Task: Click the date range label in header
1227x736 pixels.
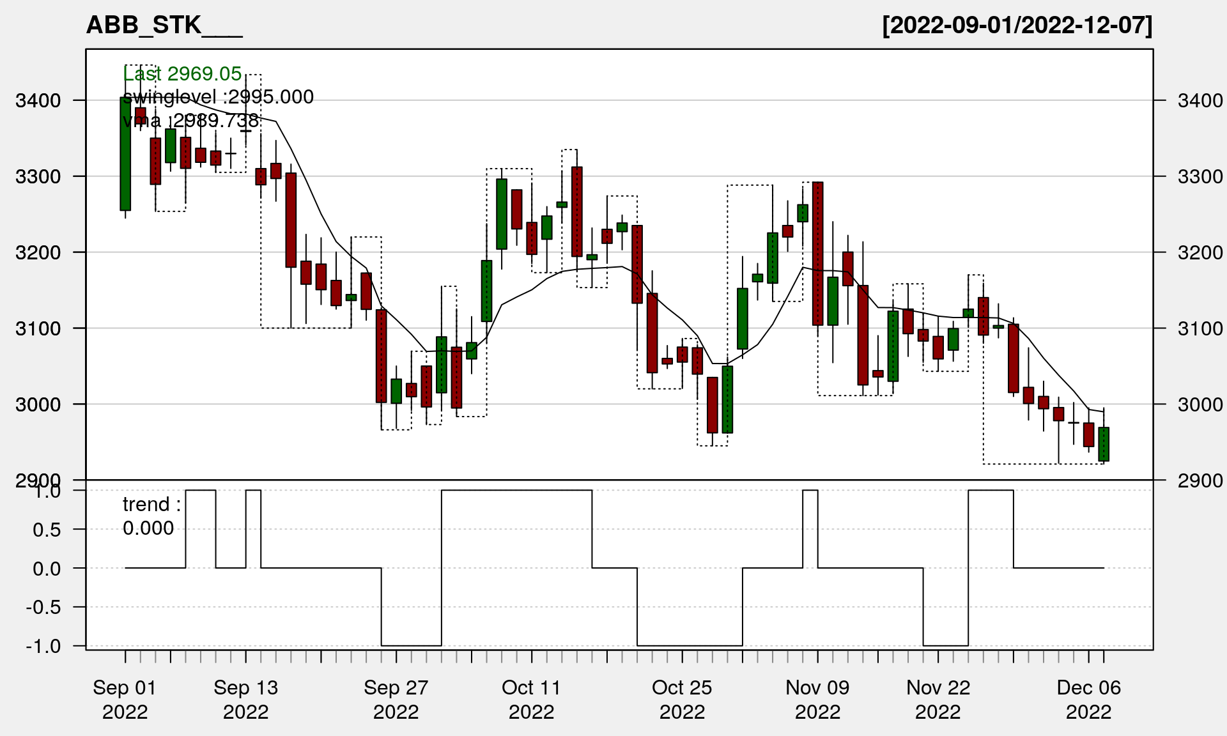Action: (1017, 26)
